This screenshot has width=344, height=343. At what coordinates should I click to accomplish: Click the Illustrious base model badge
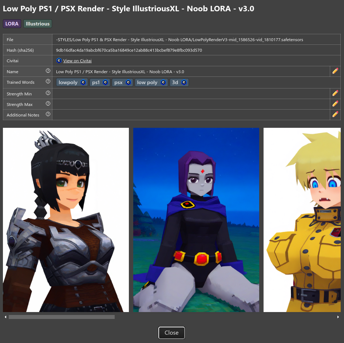click(x=37, y=24)
